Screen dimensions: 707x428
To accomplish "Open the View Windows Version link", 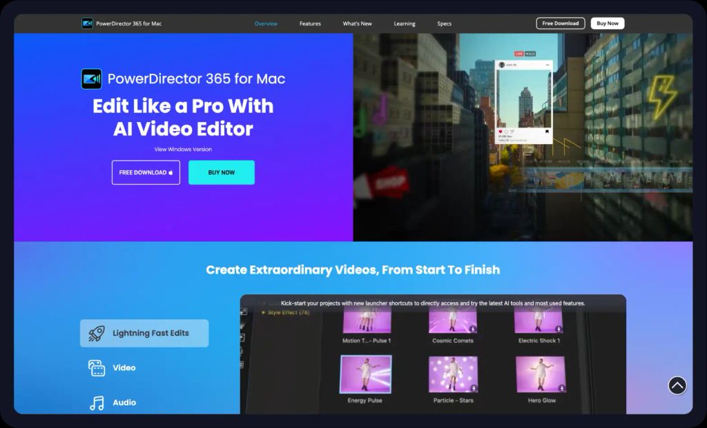I will tap(182, 149).
